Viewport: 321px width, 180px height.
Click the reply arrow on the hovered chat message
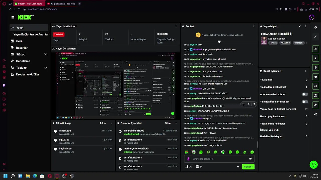point(243,104)
